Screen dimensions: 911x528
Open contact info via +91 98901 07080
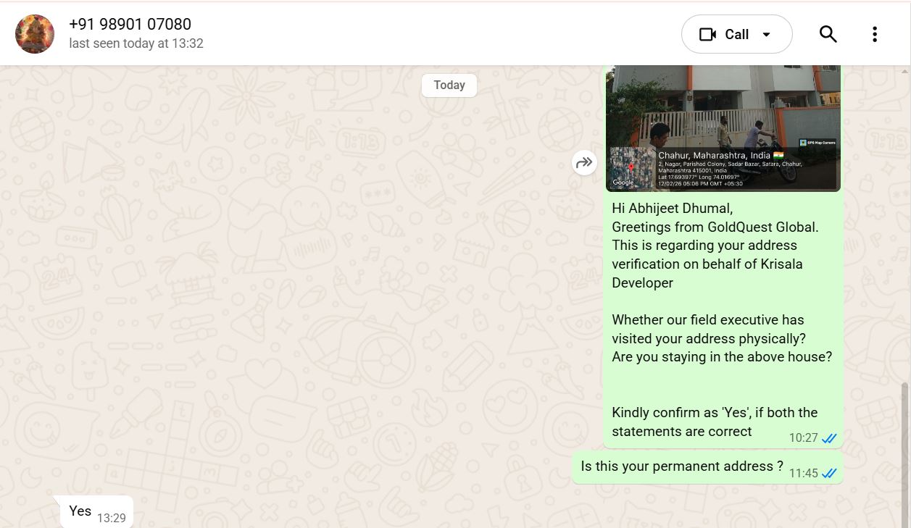[x=130, y=25]
